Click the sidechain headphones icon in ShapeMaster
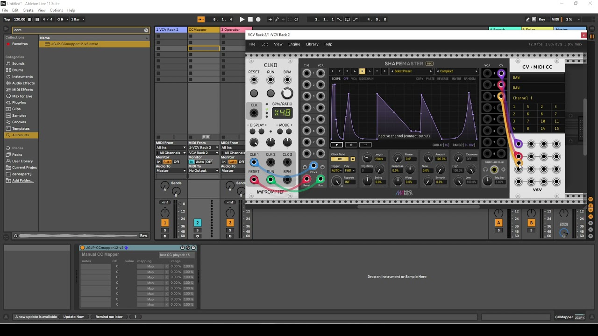Viewport: 598px width, 336px height. pyautogui.click(x=485, y=169)
